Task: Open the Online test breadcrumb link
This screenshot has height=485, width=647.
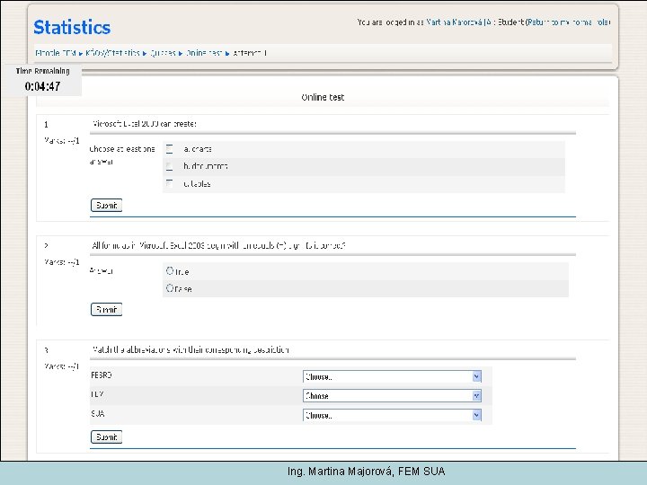Action: tap(204, 53)
